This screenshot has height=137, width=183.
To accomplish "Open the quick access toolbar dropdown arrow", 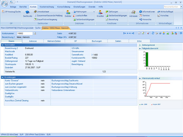I will click(18, 2).
